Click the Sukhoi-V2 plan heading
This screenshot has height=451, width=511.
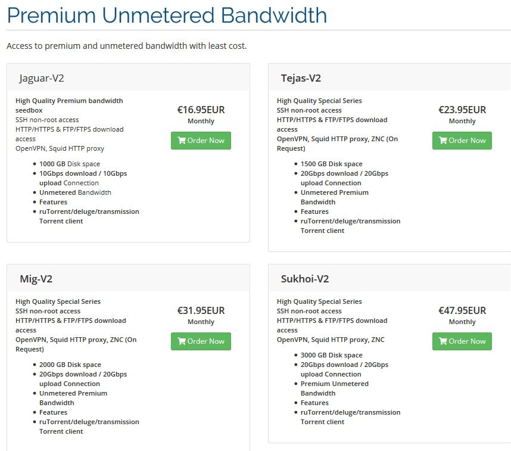point(305,279)
